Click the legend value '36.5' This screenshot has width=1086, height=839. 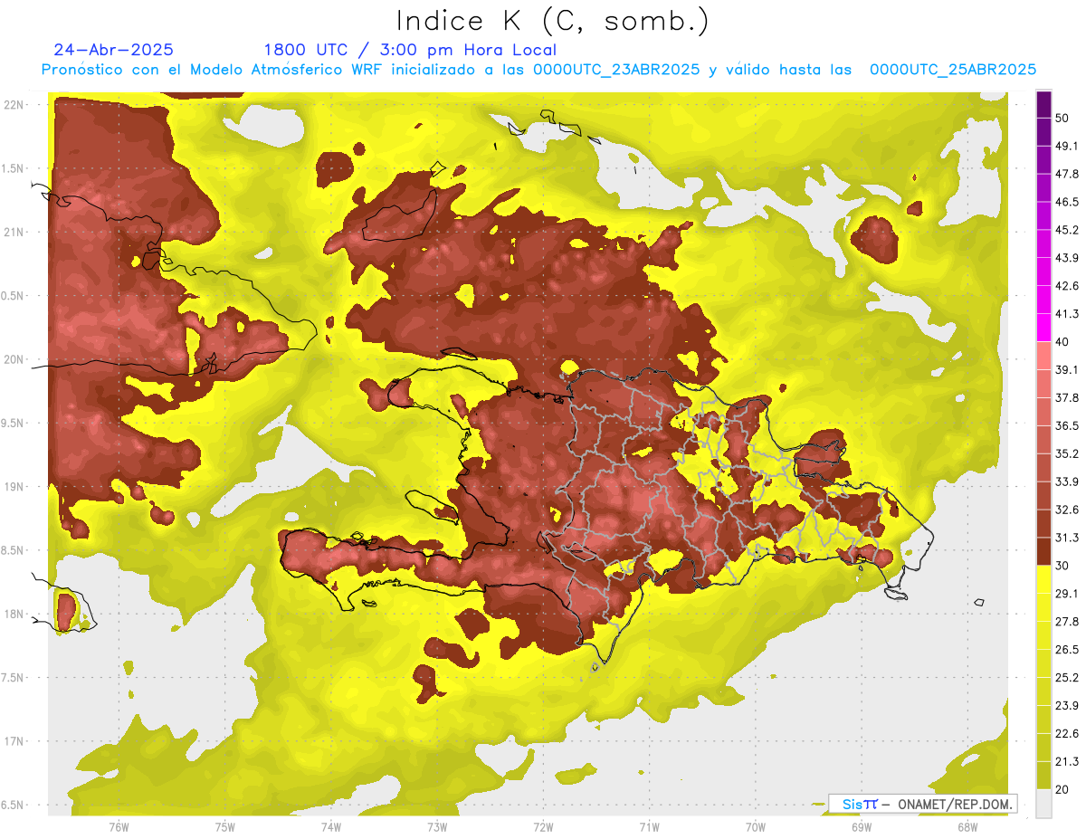point(1066,425)
